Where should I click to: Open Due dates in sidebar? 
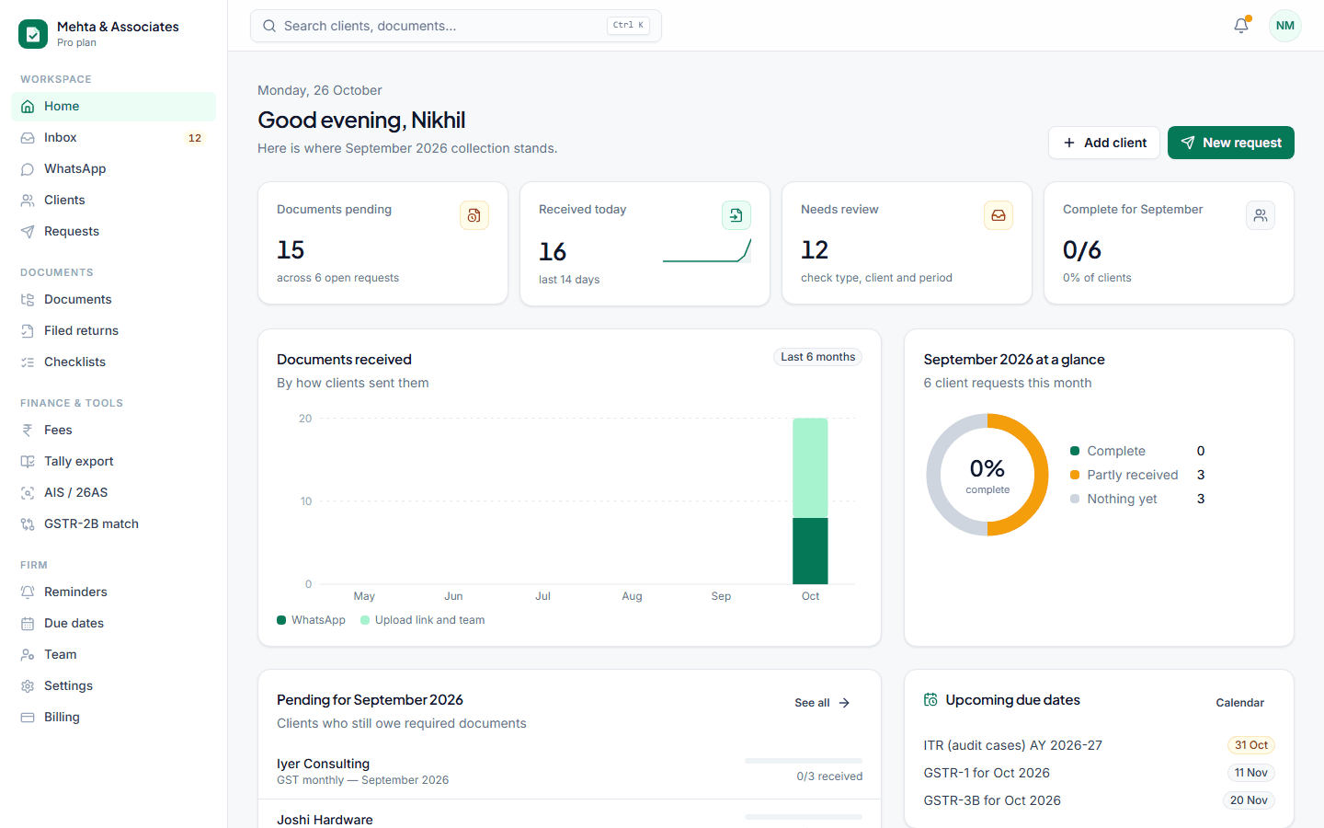click(x=113, y=624)
